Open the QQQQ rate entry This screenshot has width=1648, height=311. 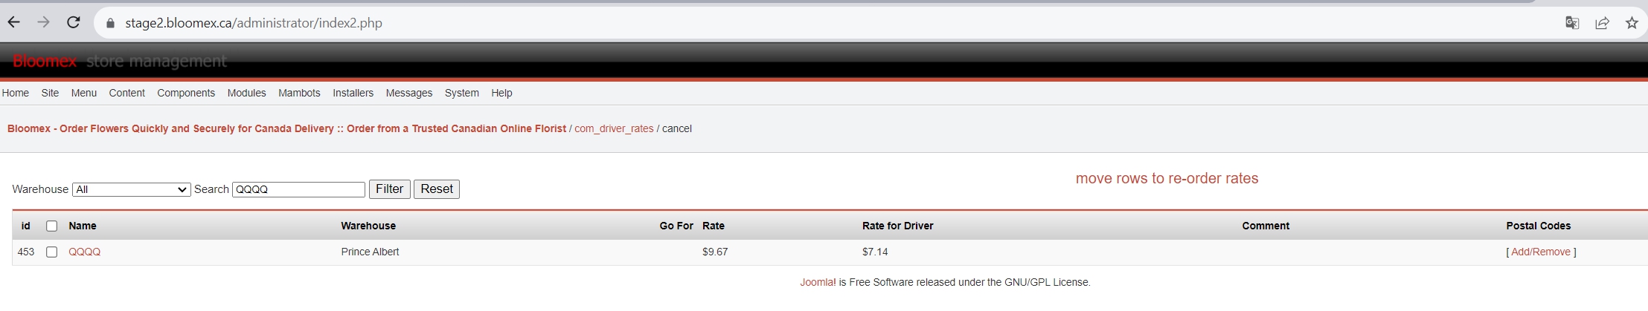(84, 252)
